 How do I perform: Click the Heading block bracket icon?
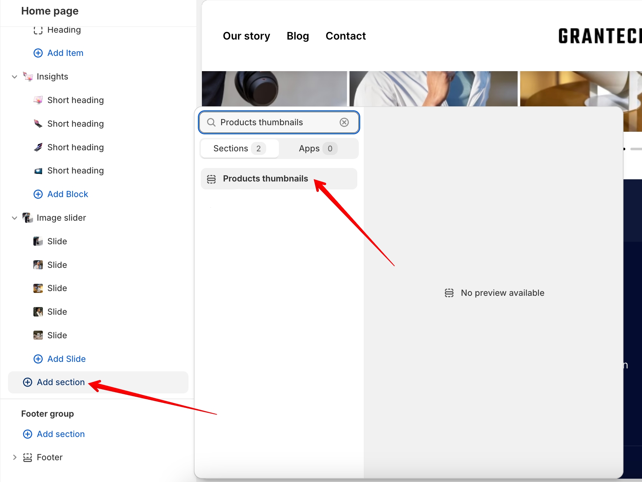[x=38, y=30]
